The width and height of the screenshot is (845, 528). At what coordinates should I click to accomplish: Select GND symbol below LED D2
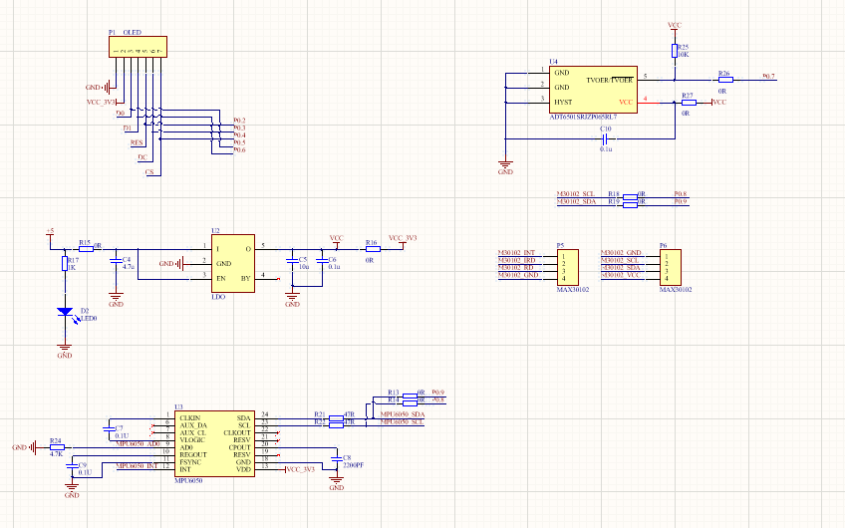coord(65,351)
